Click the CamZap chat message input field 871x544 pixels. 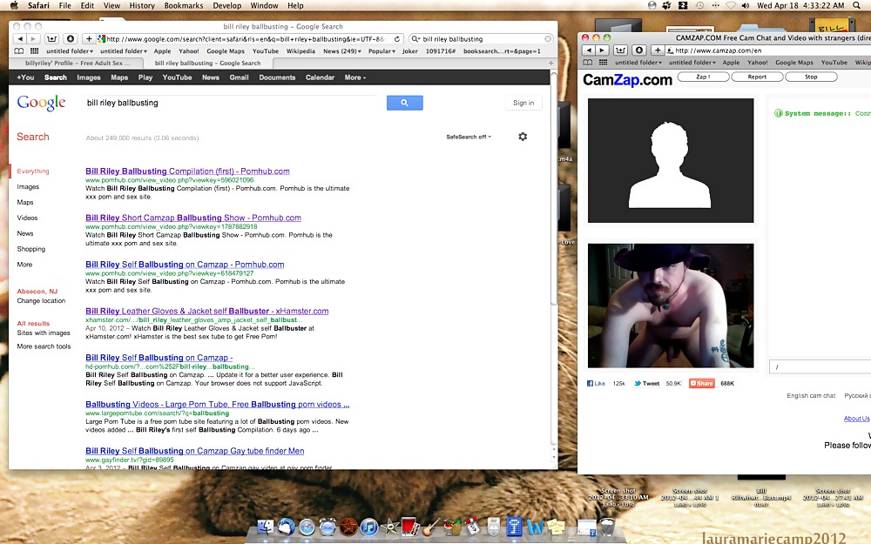pyautogui.click(x=819, y=367)
